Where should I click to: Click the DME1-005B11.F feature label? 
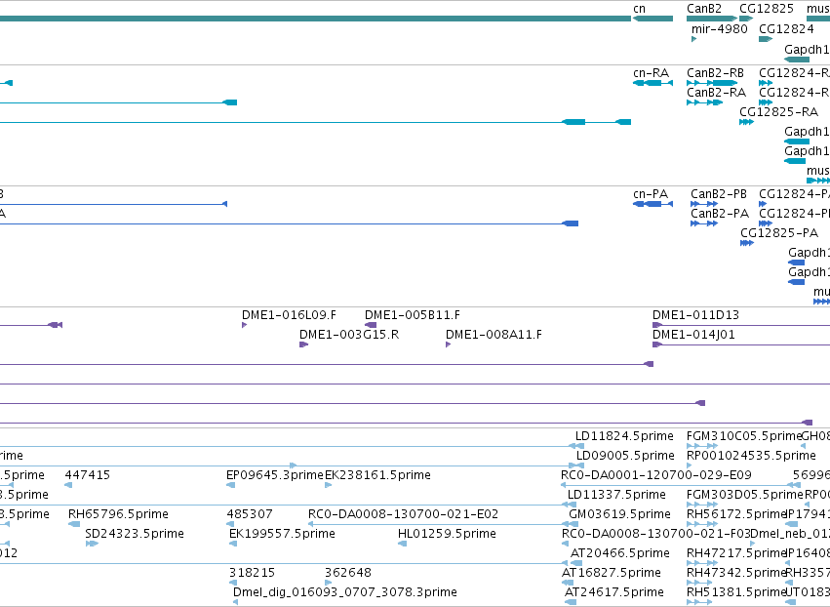point(413,315)
